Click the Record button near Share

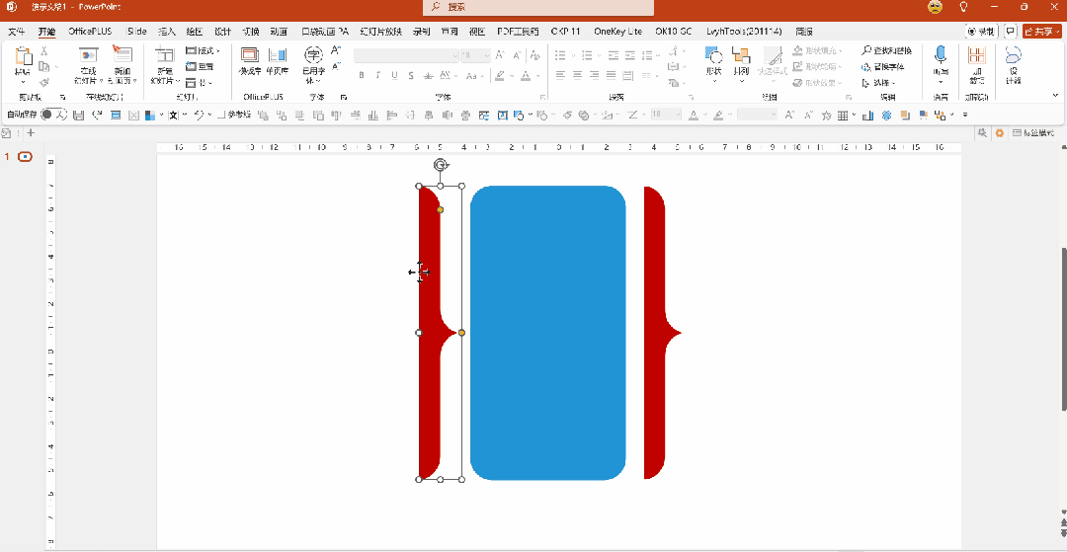click(983, 32)
